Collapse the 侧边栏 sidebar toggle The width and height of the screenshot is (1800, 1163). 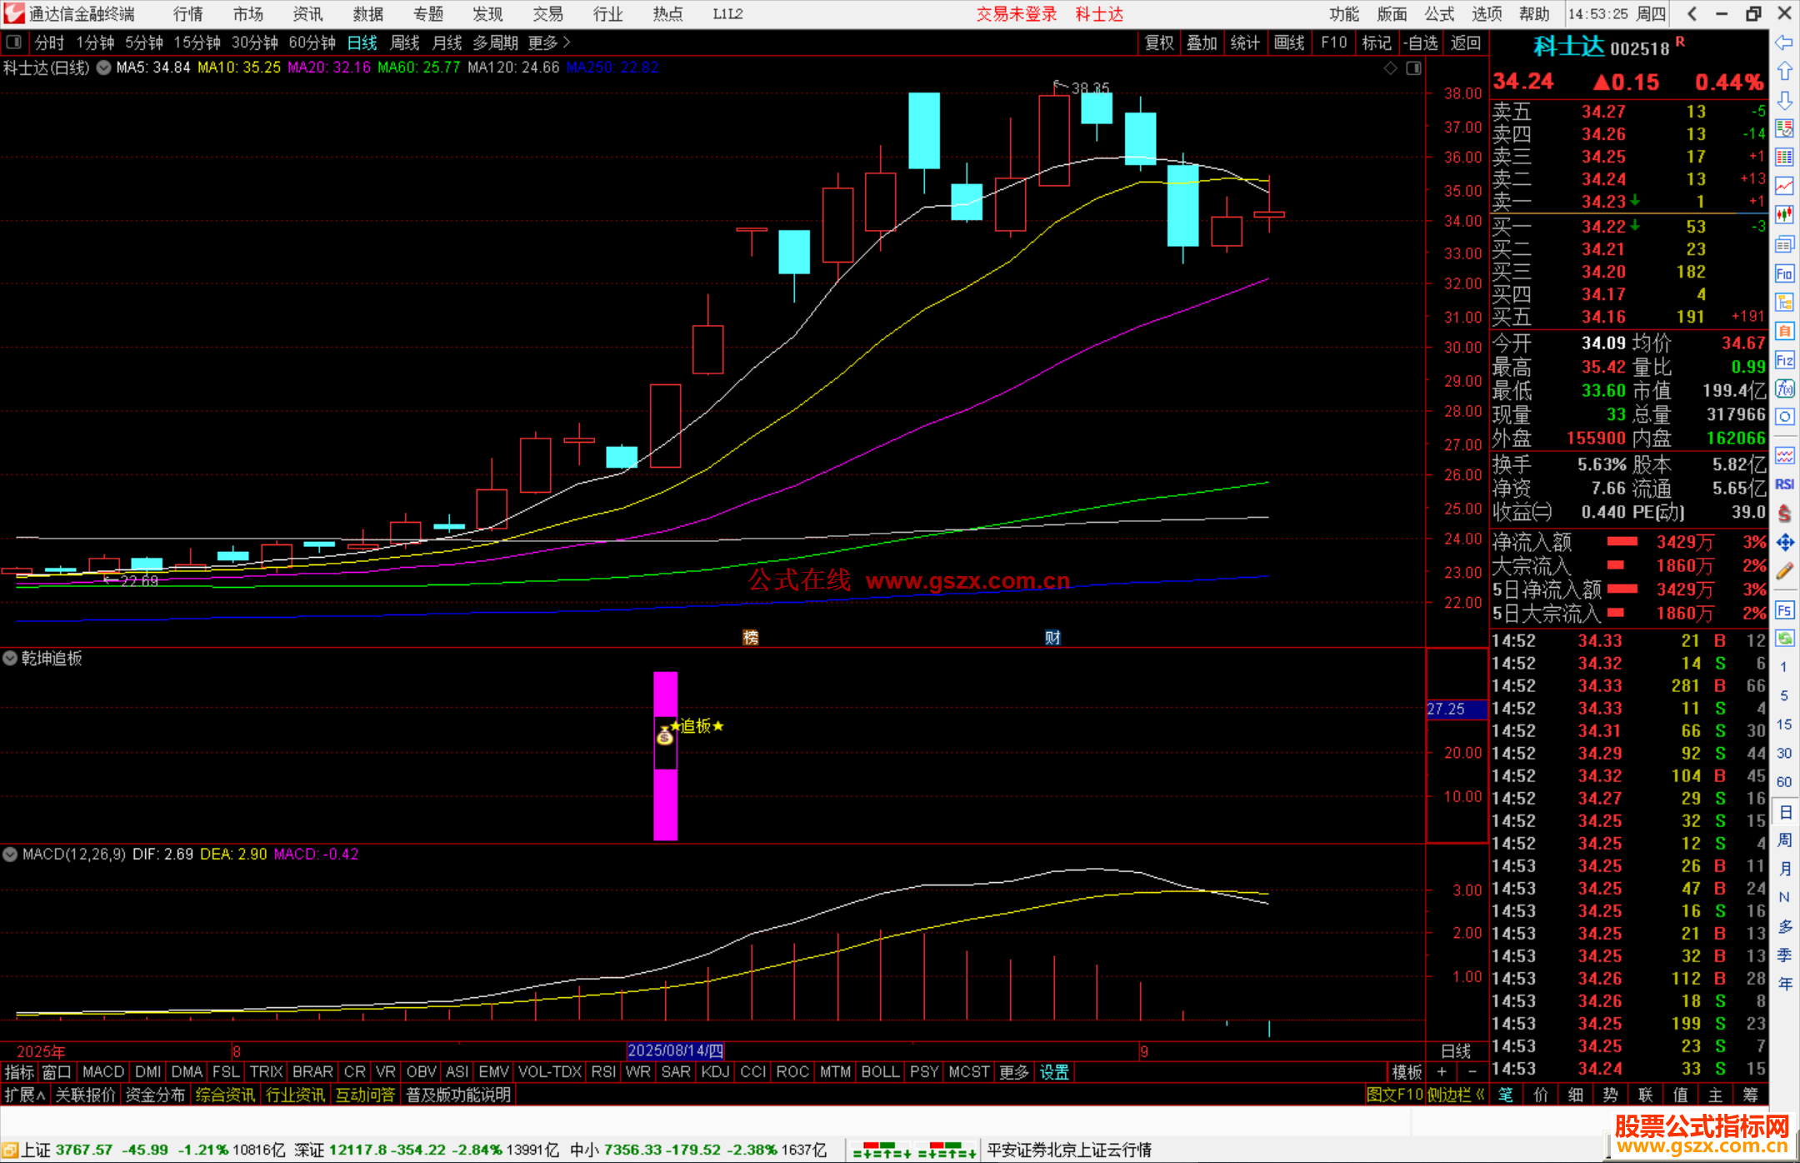pos(1455,1095)
